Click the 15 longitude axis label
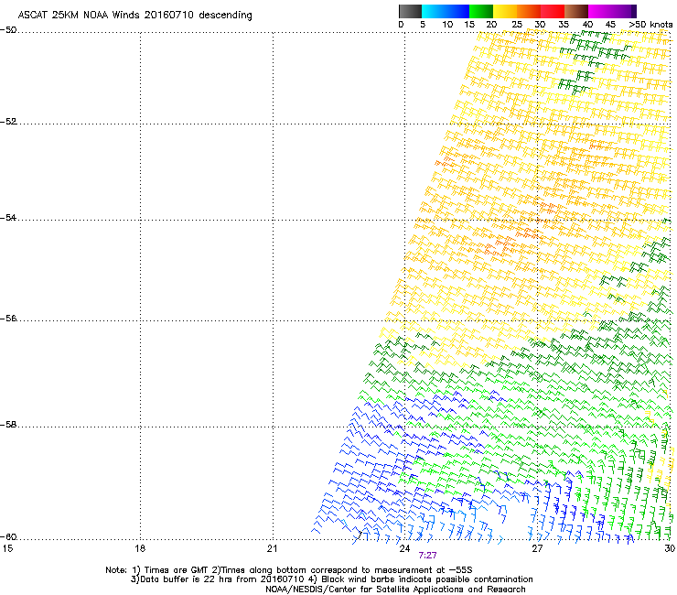677x595 pixels. point(7,548)
